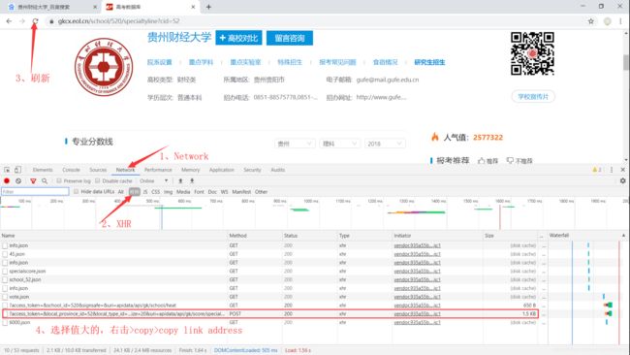Open the province dropdown showing 贵州

[295, 144]
